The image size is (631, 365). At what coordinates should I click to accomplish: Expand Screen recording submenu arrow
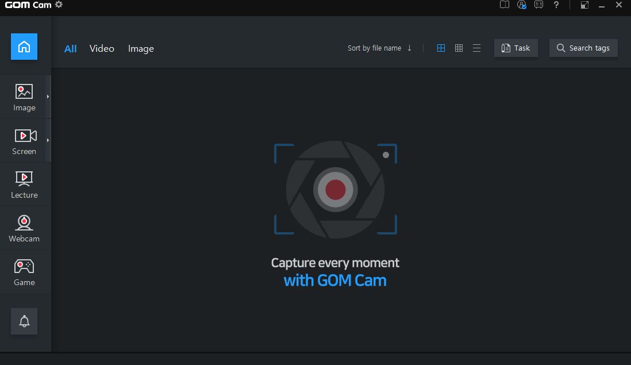point(48,140)
